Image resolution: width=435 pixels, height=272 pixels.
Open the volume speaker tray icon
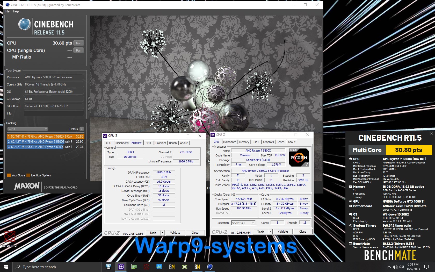pos(402,267)
